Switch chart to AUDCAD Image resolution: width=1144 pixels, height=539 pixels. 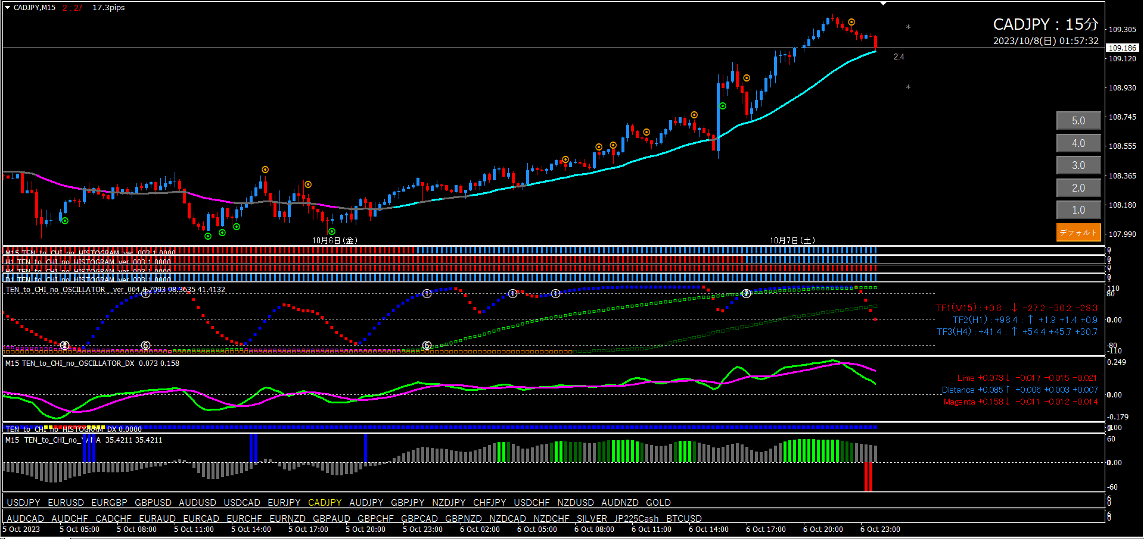pos(25,519)
